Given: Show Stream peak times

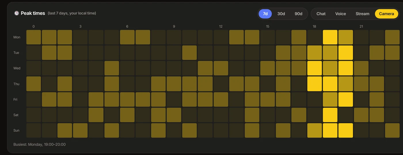Looking at the screenshot, I should pos(362,14).
